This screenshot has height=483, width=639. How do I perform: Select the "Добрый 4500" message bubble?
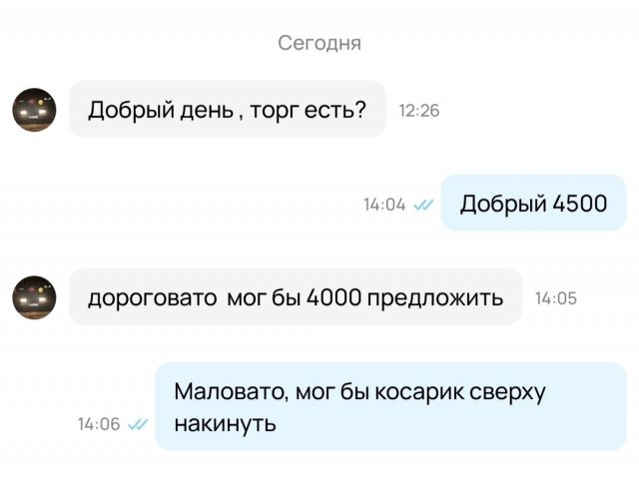[x=533, y=204]
